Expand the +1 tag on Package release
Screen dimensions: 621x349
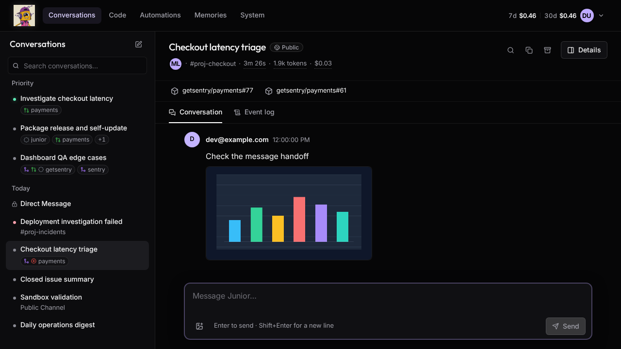coord(101,140)
